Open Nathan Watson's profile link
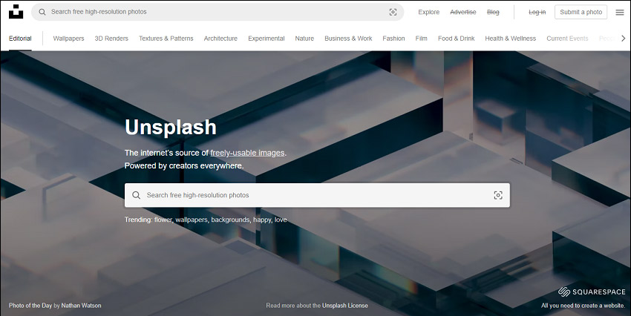This screenshot has height=316, width=631. pos(82,306)
